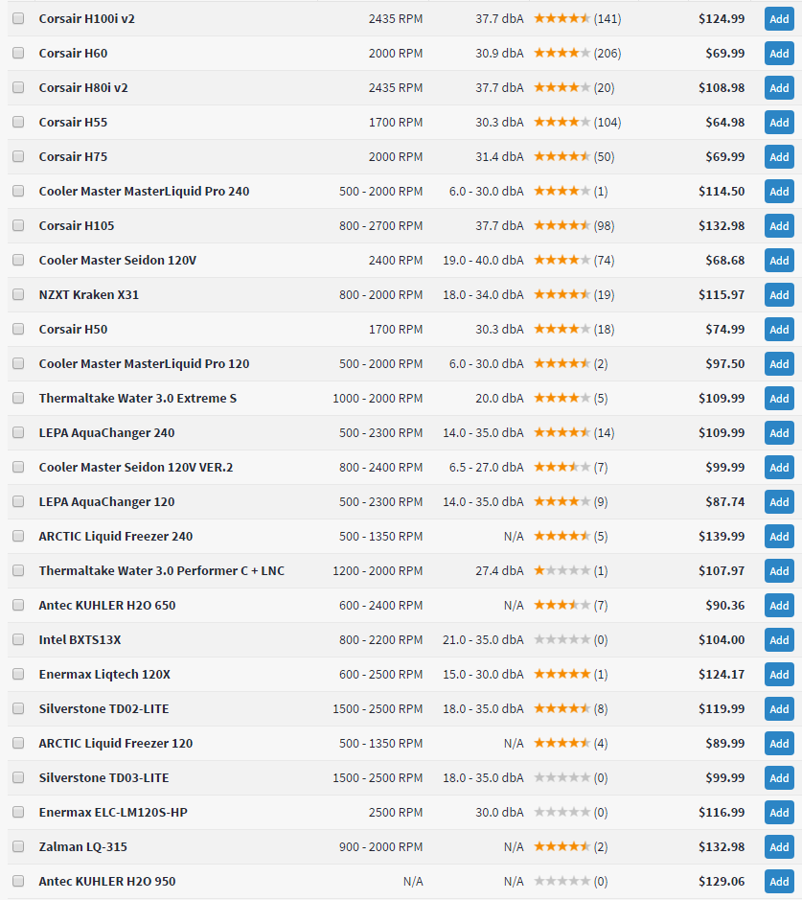Click Add for Enermax Liqtech 120X
802x900 pixels.
coord(779,675)
